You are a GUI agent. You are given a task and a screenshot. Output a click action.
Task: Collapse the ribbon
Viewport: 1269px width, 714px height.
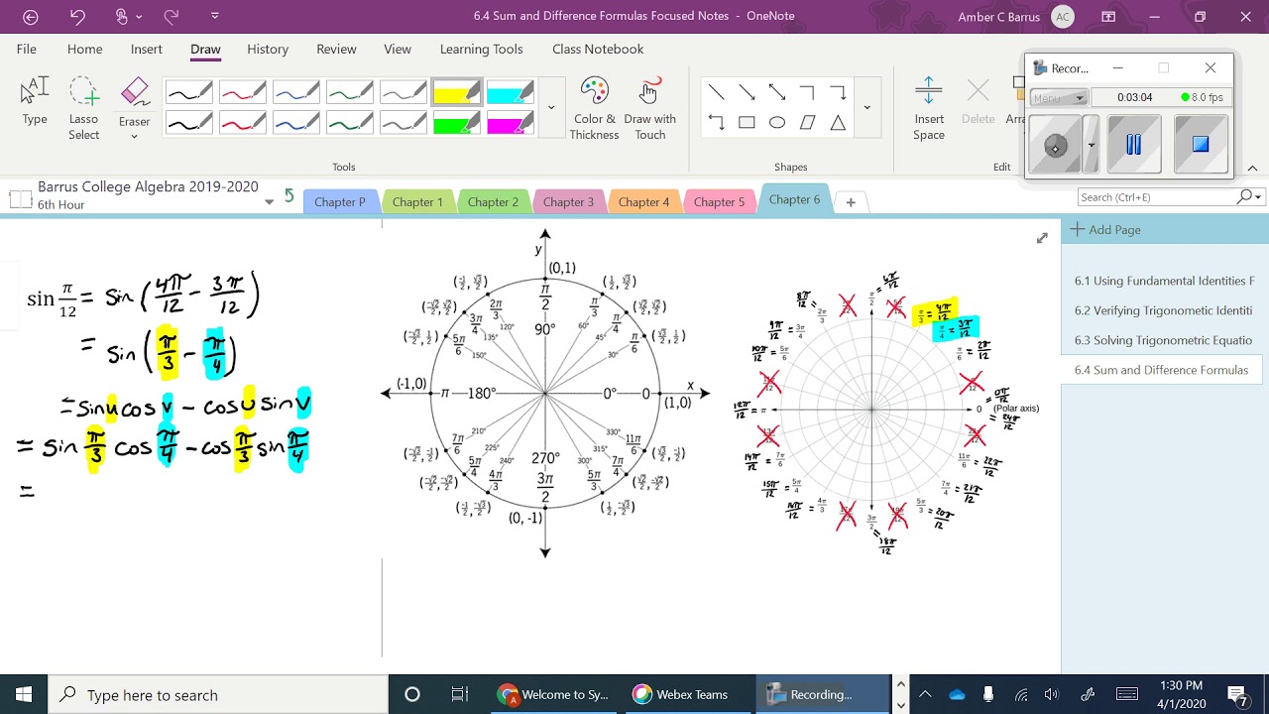pyautogui.click(x=1252, y=168)
